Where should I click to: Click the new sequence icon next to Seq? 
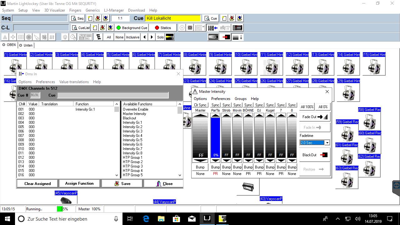click(x=90, y=18)
